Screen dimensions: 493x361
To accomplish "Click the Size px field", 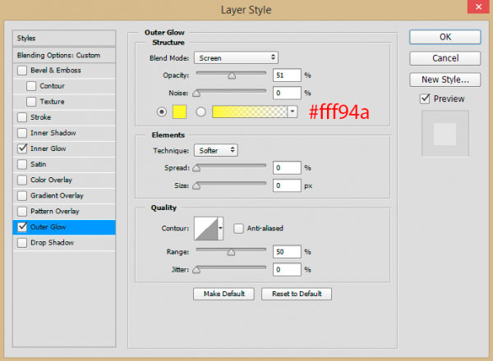I will pyautogui.click(x=287, y=186).
